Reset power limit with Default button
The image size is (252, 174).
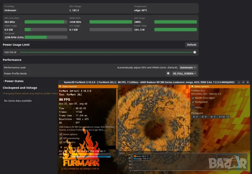192,45
